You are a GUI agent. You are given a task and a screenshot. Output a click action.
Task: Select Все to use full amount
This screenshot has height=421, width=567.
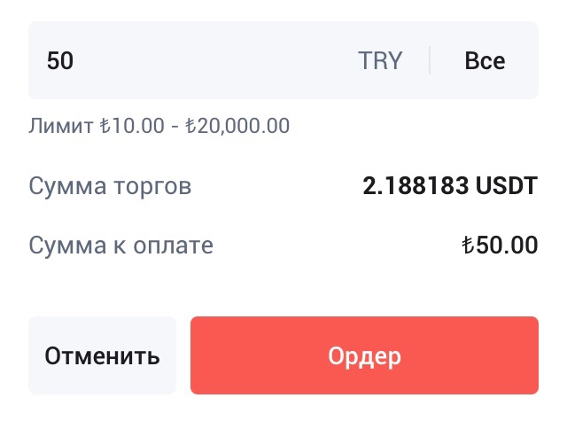pyautogui.click(x=485, y=60)
